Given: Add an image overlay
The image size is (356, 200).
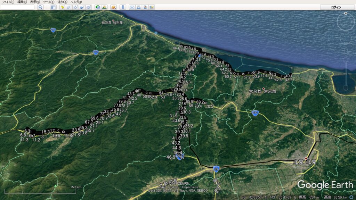Looking at the screenshot, I should tap(82, 7).
